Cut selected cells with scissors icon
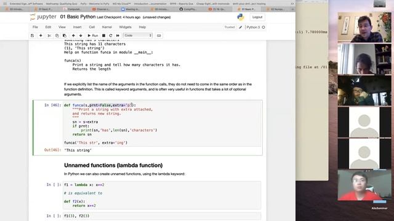Screen dimensions: 394x221 [49, 36]
